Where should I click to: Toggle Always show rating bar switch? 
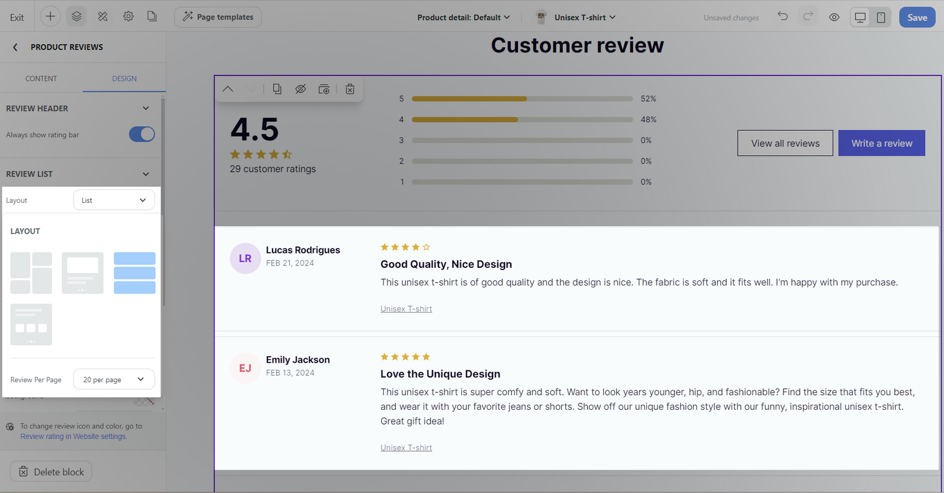(x=142, y=134)
